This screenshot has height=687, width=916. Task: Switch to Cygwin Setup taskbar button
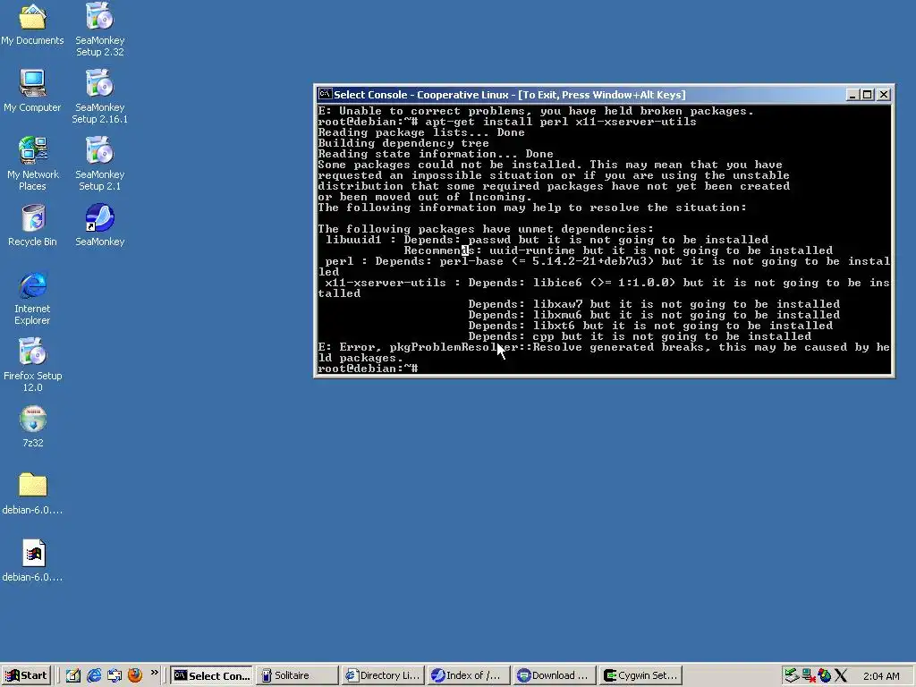640,675
